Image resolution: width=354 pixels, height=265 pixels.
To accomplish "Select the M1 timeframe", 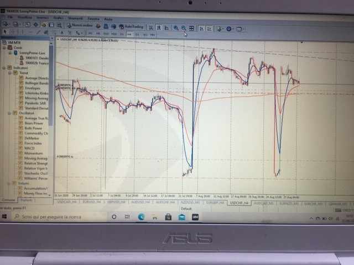I will 90,33.
